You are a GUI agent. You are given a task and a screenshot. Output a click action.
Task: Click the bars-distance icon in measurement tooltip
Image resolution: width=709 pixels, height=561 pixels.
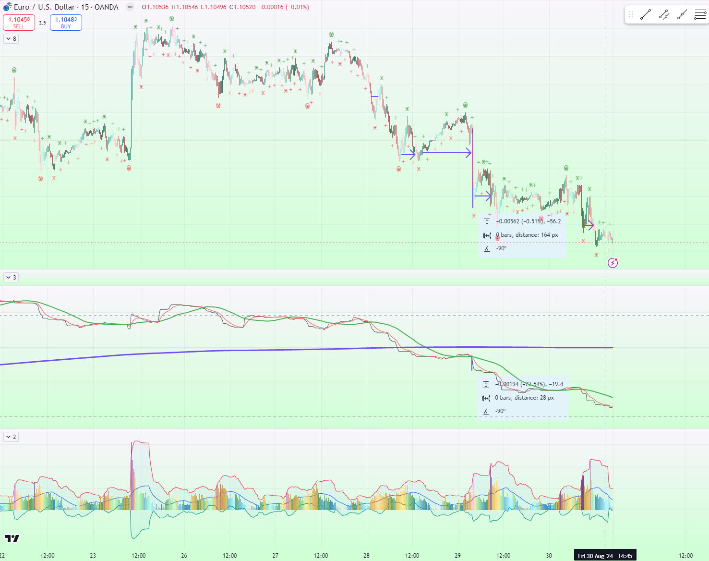(487, 235)
